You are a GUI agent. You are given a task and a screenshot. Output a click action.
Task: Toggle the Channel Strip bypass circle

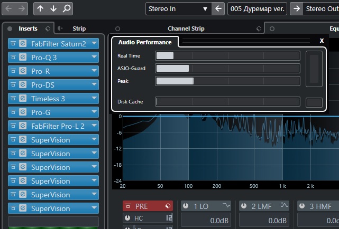pyautogui.click(x=117, y=28)
